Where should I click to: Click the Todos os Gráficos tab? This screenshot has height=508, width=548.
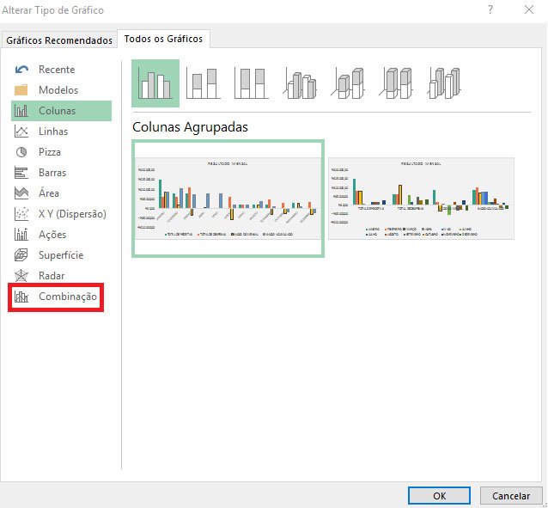pos(163,40)
